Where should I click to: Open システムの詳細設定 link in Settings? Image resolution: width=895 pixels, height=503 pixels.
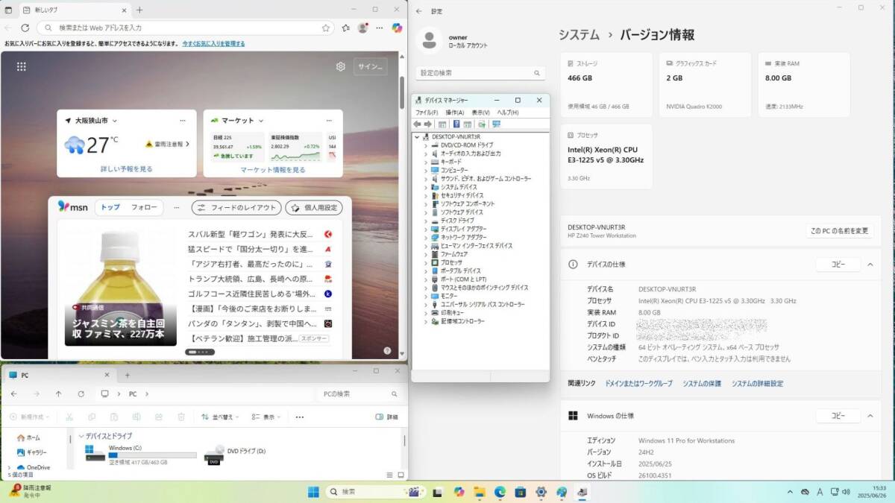757,384
